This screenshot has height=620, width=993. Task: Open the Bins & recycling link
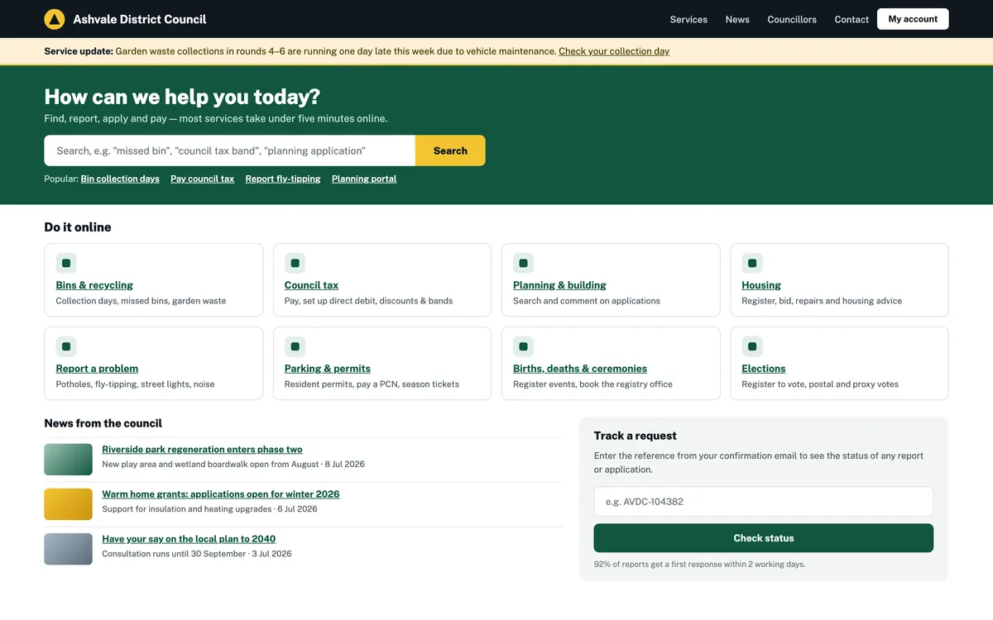[94, 285]
